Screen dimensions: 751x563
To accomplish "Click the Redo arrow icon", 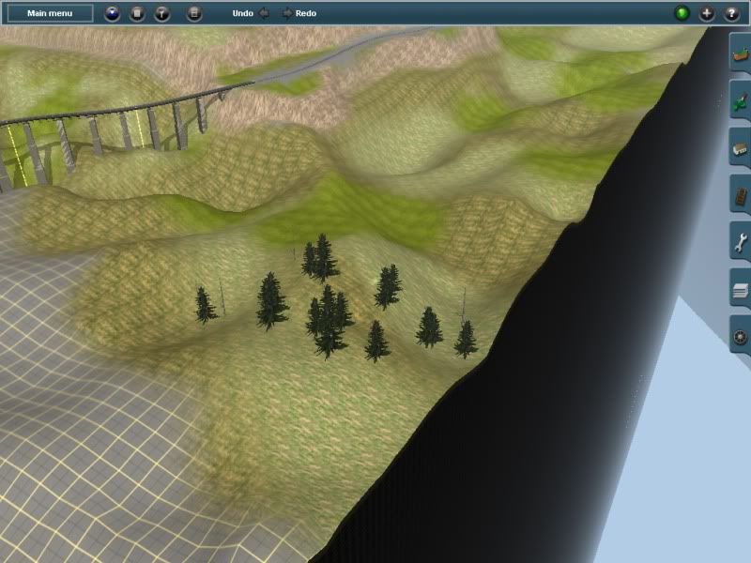I will click(287, 13).
